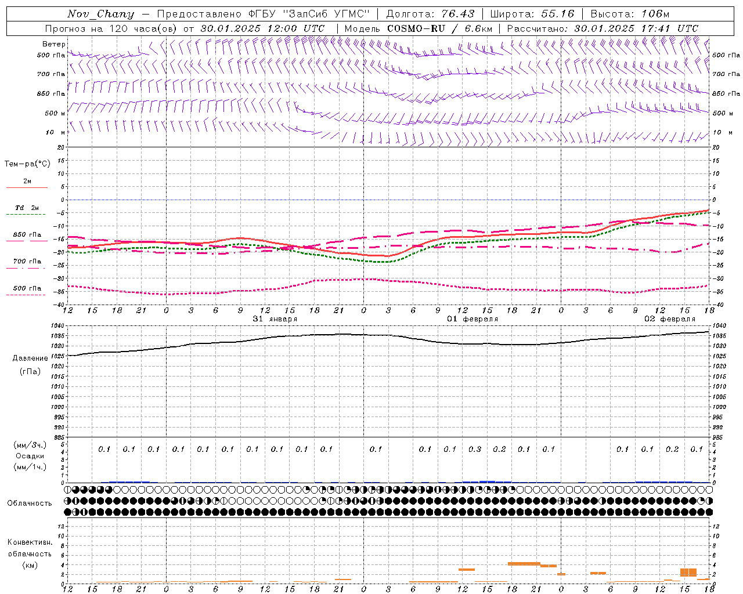Click the 'Высота: 106м' header value
Screen dimensions: 743x594
pos(630,14)
